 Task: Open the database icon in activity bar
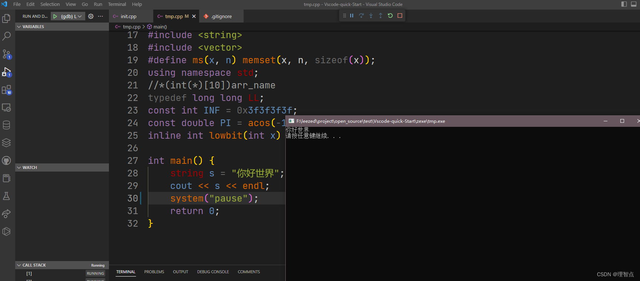click(6, 125)
